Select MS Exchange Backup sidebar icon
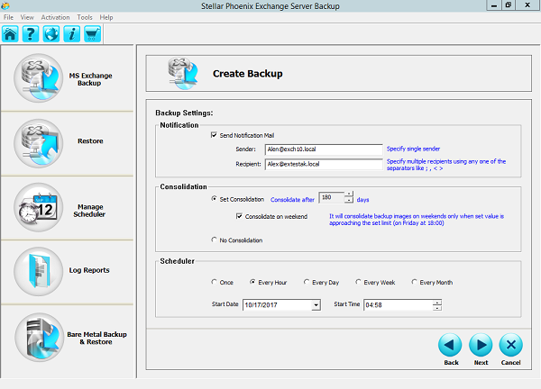Viewport: 541px width, 389px height. tap(39, 78)
